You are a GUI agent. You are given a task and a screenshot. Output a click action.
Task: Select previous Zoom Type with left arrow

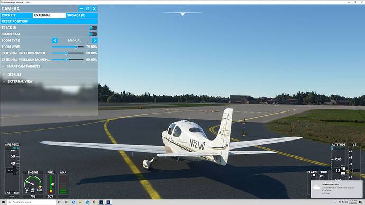pyautogui.click(x=55, y=41)
